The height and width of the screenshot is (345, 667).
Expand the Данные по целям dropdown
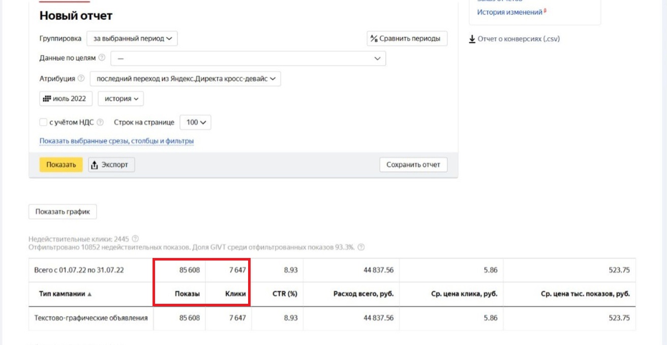(x=248, y=59)
